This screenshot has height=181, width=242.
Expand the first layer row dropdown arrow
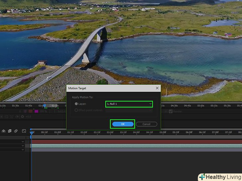click(x=23, y=142)
